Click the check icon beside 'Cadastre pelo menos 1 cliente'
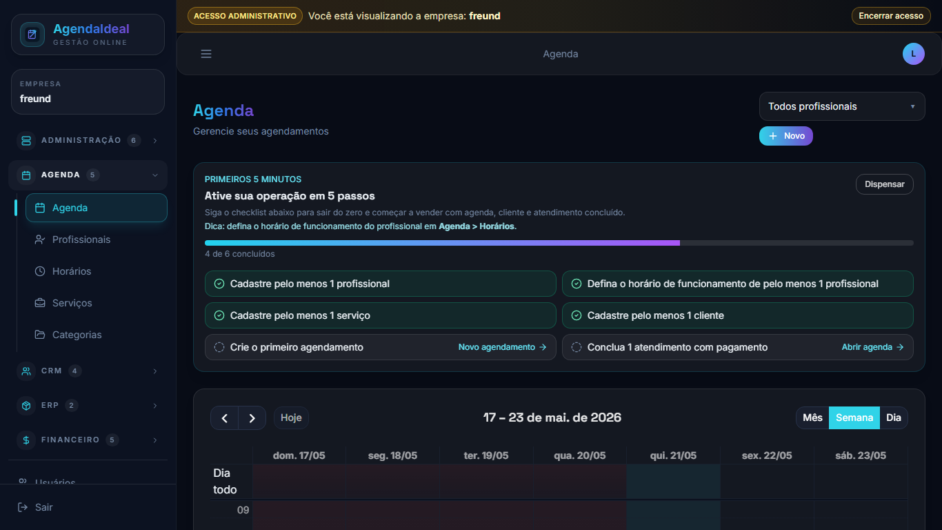 [577, 315]
